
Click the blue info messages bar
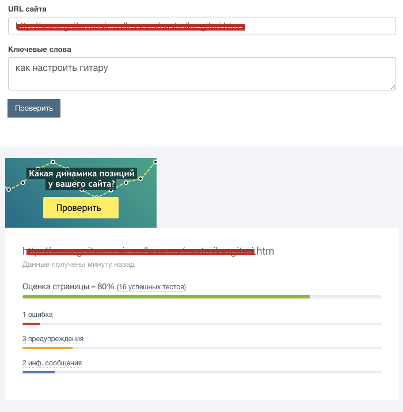click(x=38, y=372)
